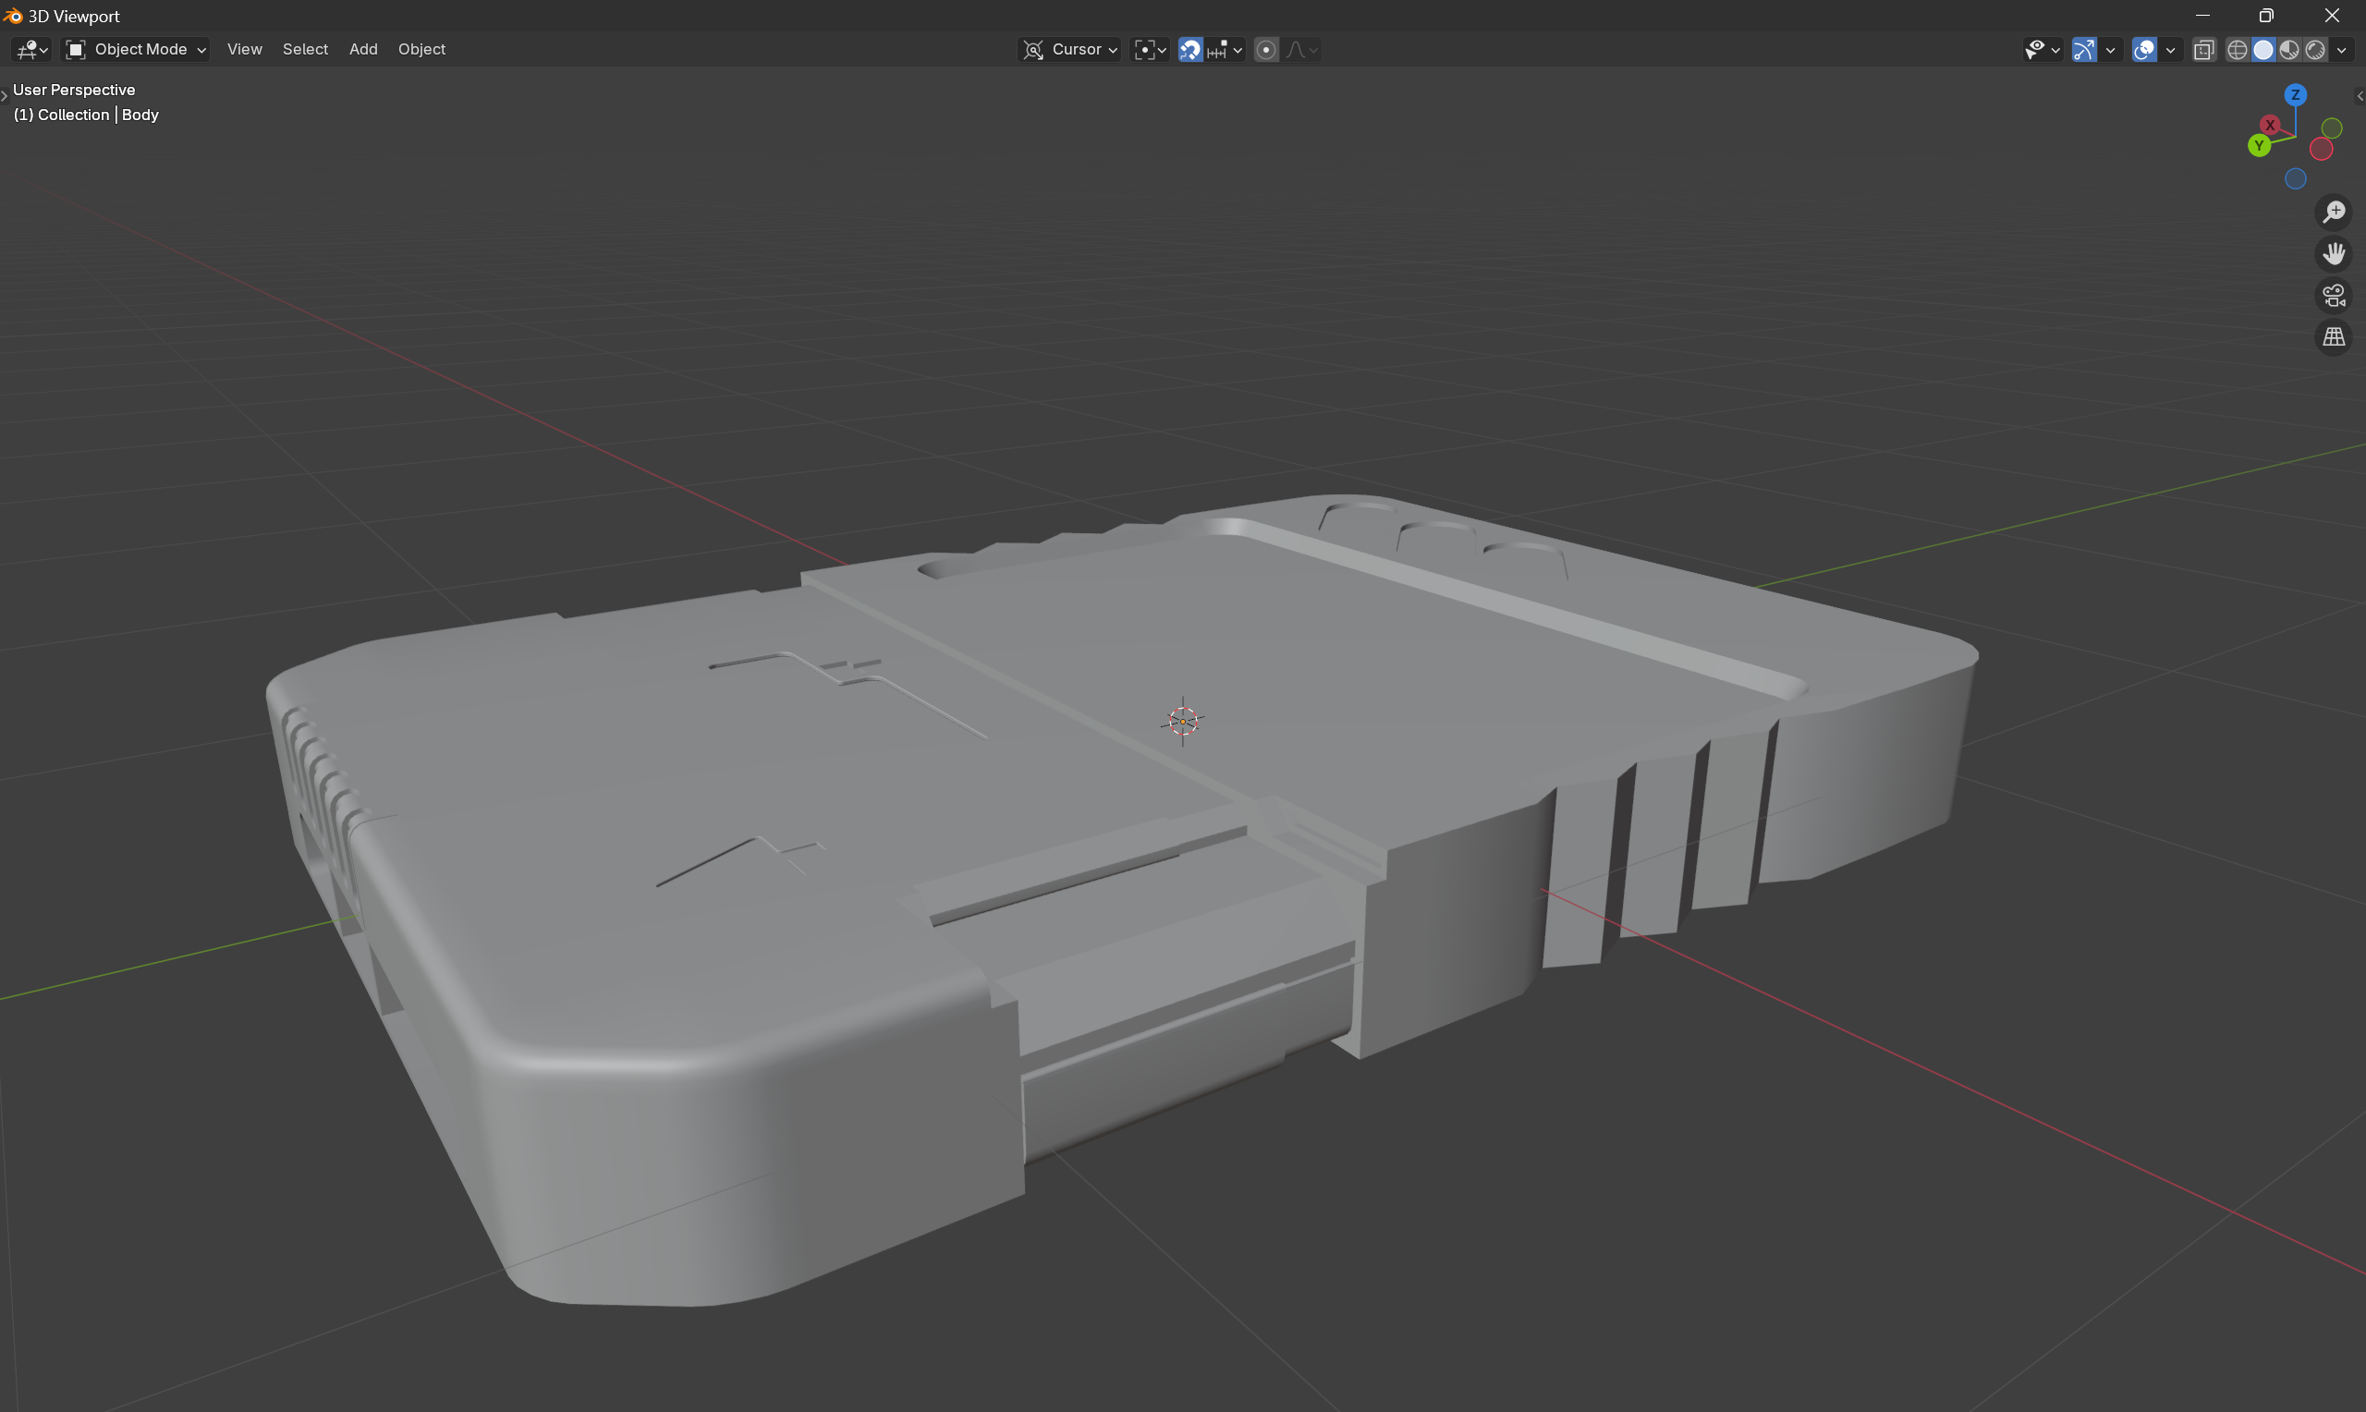Open the overlays options dropdown arrow
This screenshot has width=2366, height=1412.
2170,50
